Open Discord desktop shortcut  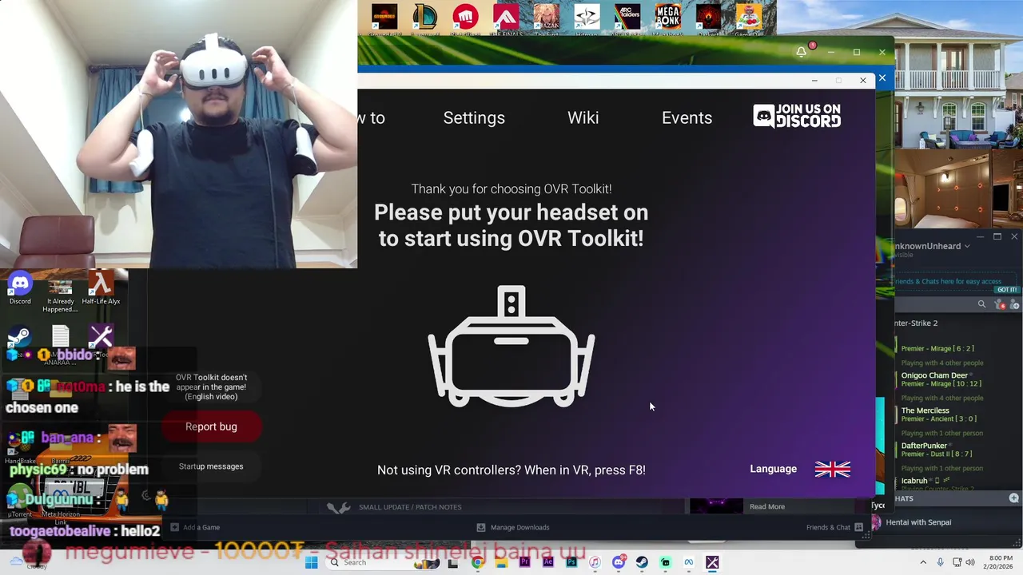coord(20,288)
